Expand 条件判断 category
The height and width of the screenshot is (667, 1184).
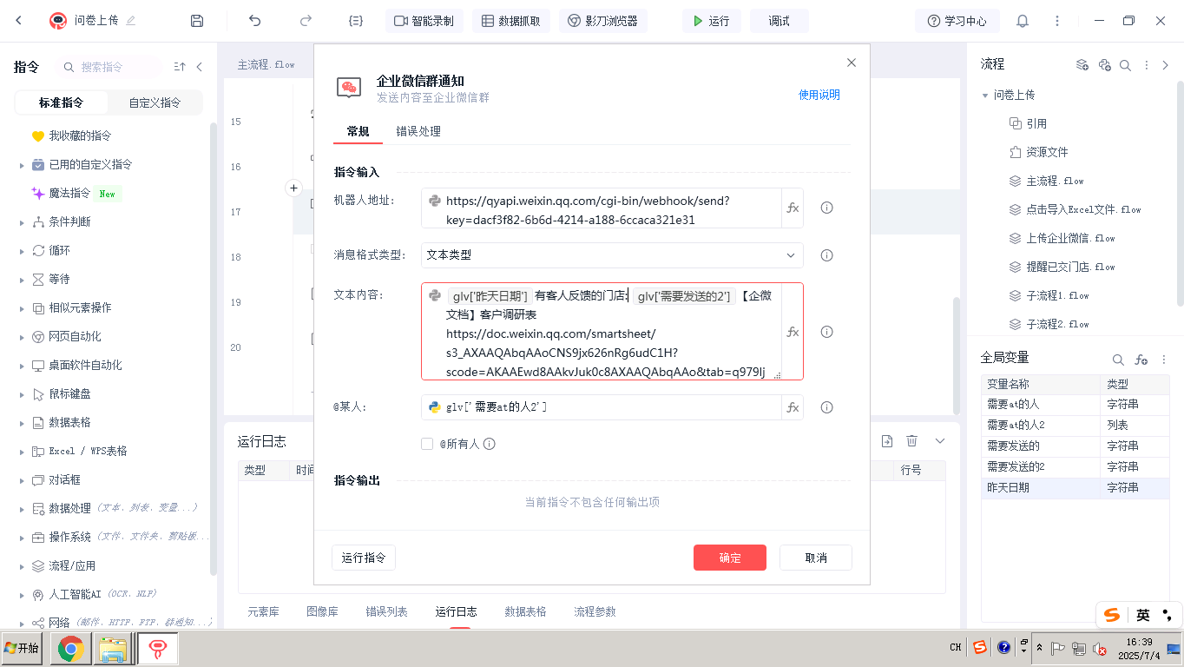21,221
